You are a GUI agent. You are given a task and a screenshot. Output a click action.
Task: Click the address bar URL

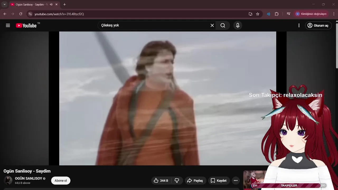(59, 14)
